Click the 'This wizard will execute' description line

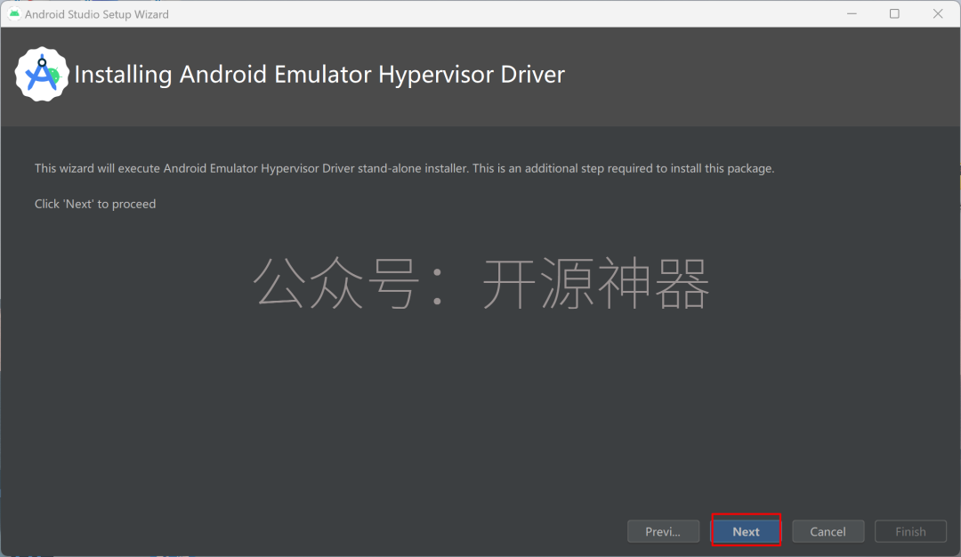click(x=405, y=168)
